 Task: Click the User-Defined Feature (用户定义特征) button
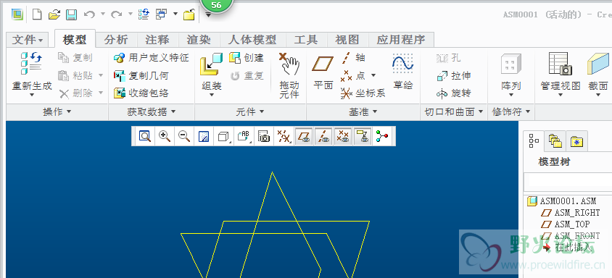tap(151, 58)
